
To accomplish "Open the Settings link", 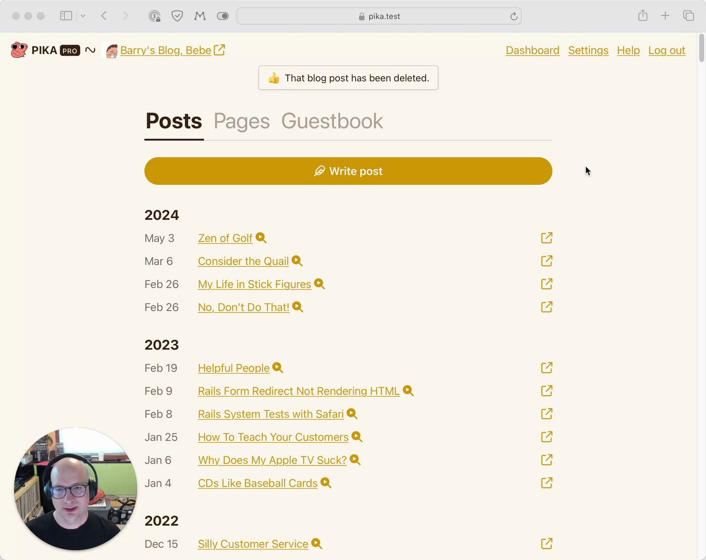I will tap(588, 50).
